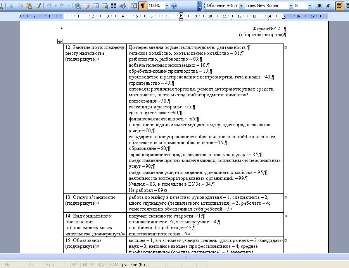Click the Columns icon
349x268 pixels.
114,6
